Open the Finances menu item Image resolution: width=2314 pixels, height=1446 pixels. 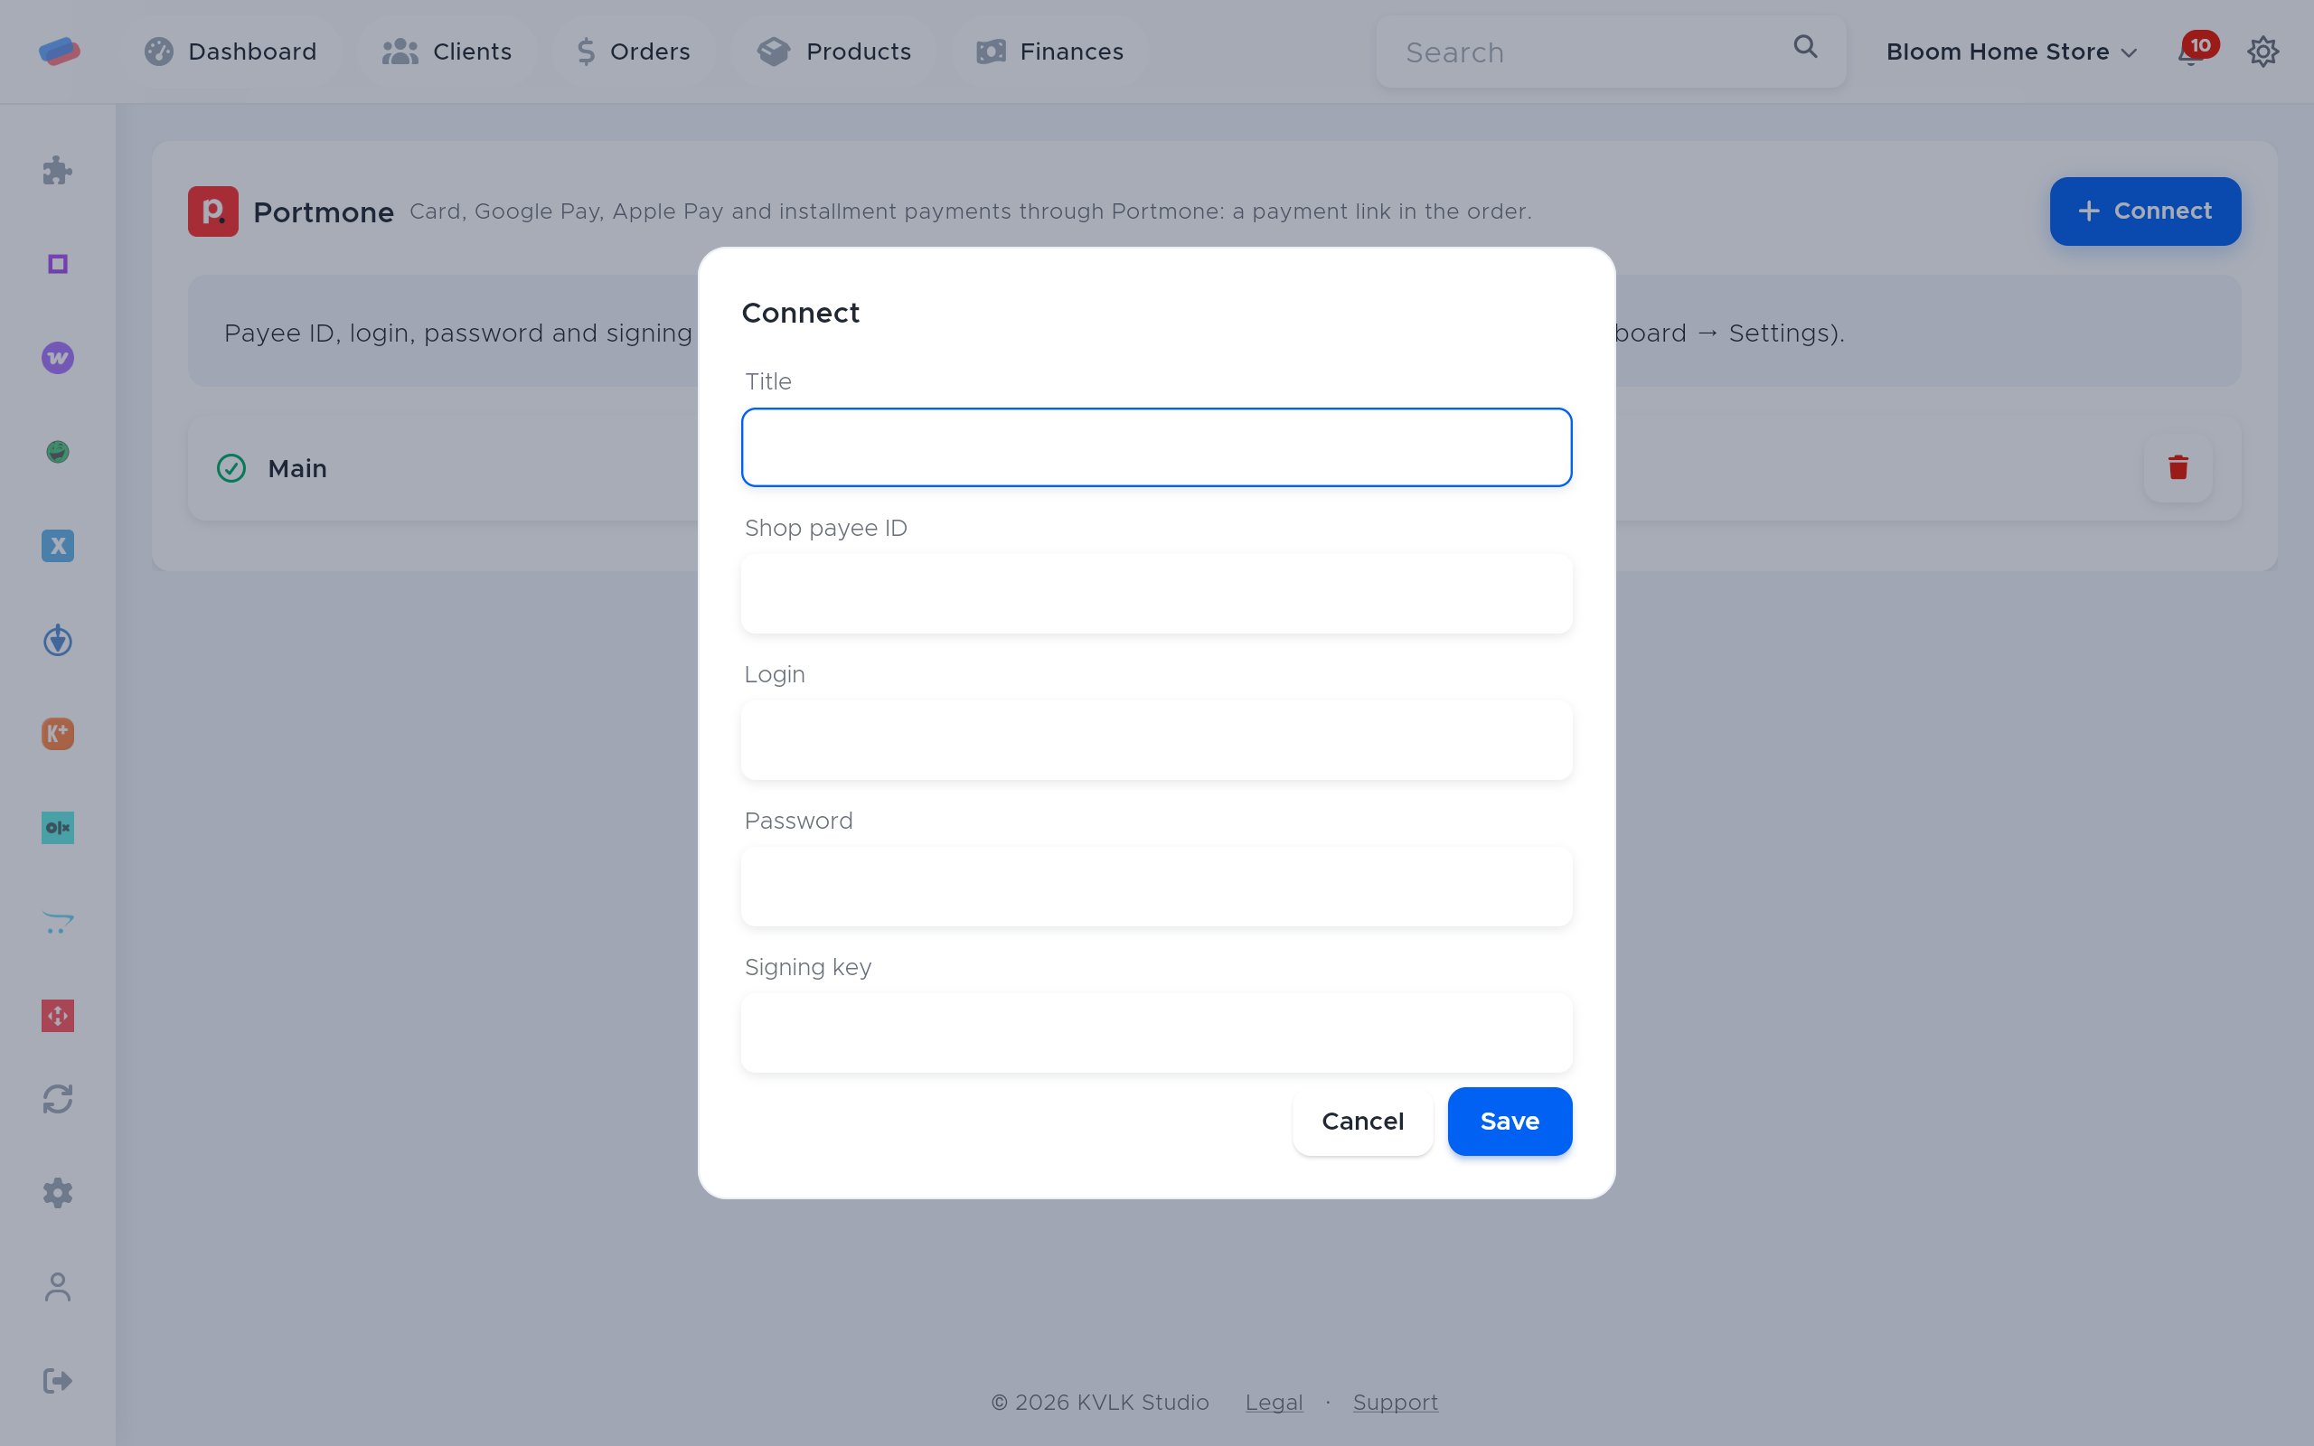(1049, 52)
